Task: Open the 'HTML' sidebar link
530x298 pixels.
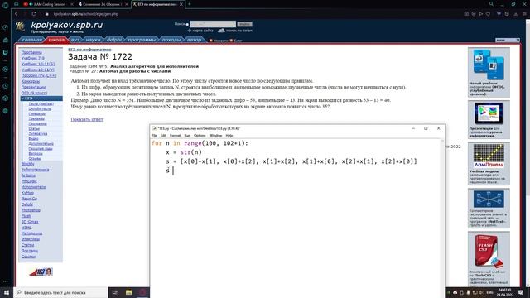Action: coord(26,228)
